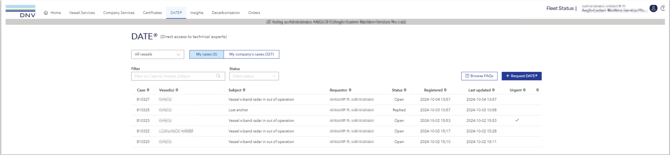Click the DNV logo
670x155 pixels.
20,11
